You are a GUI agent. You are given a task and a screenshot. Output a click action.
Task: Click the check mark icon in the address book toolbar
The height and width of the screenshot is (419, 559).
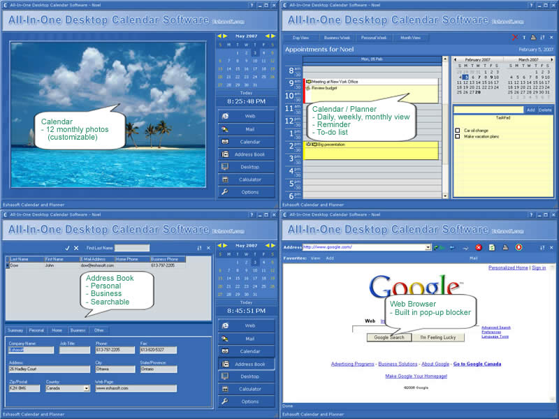tap(68, 247)
